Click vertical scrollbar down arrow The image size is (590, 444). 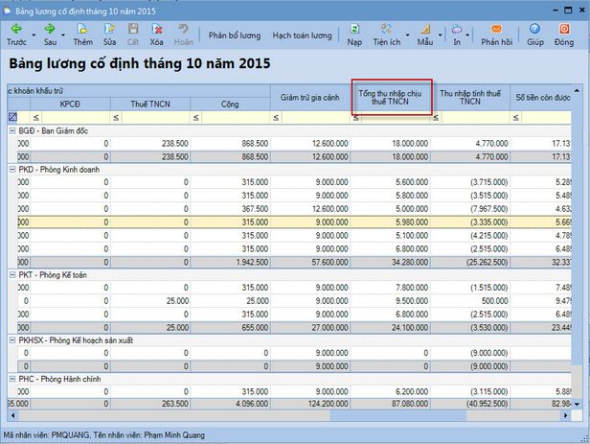point(577,405)
